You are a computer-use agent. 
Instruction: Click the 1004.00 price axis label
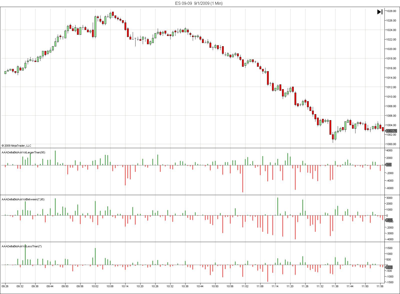click(x=391, y=125)
